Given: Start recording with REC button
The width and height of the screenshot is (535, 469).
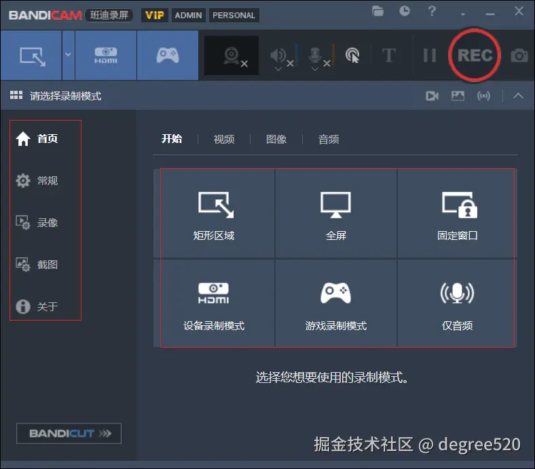Looking at the screenshot, I should pos(475,55).
